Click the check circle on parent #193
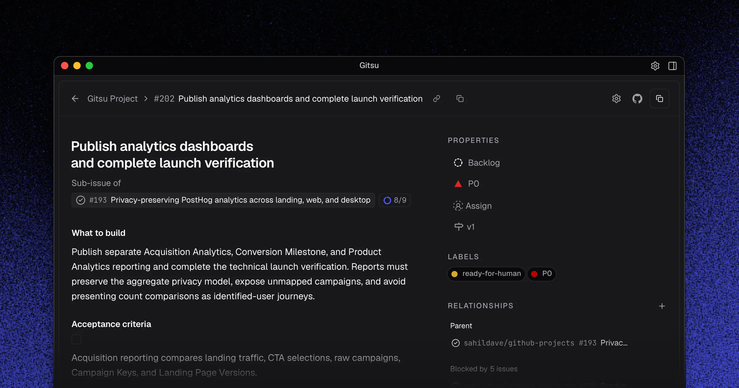Image resolution: width=739 pixels, height=388 pixels. (81, 200)
